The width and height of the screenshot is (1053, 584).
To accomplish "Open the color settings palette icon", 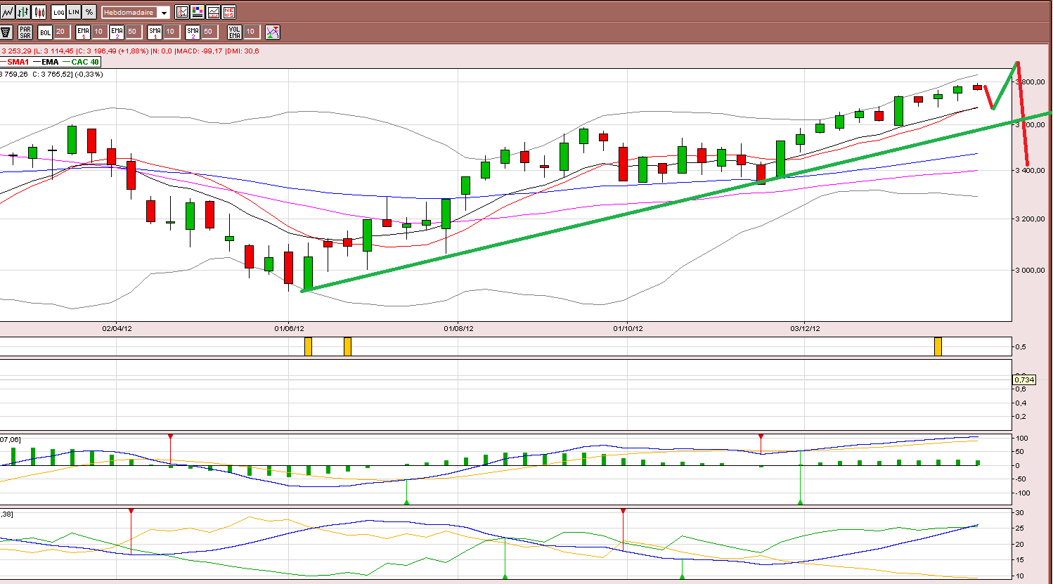I will pos(198,12).
